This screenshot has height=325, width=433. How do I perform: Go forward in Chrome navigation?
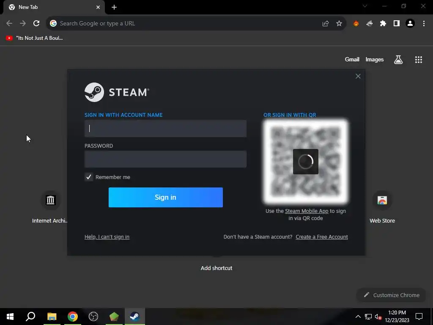coord(23,23)
